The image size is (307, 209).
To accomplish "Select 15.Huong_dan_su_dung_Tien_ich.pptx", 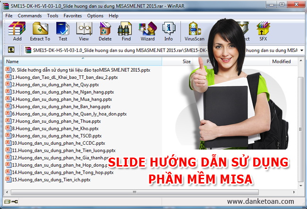I will point(48,179).
